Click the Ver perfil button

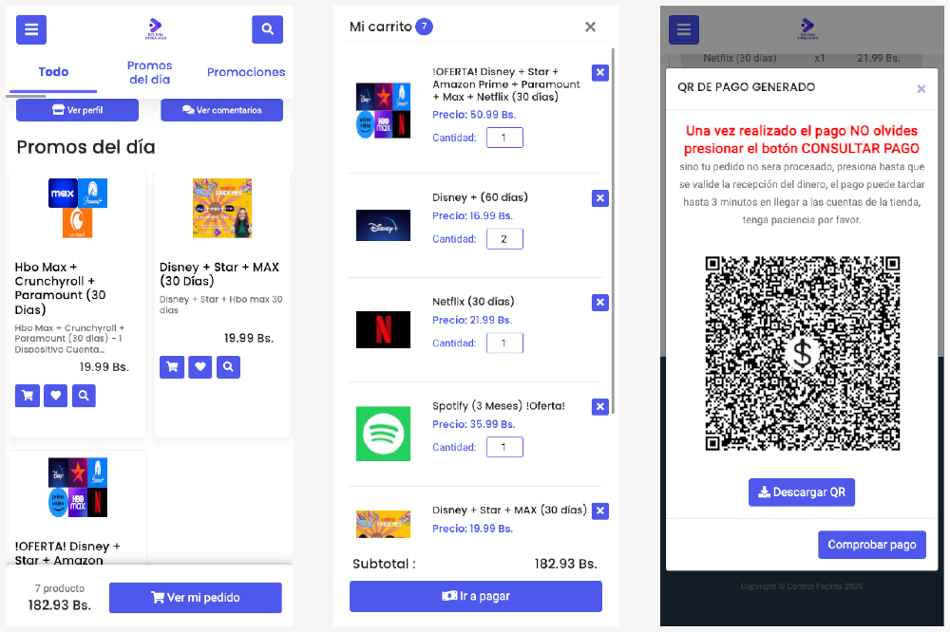click(x=78, y=110)
